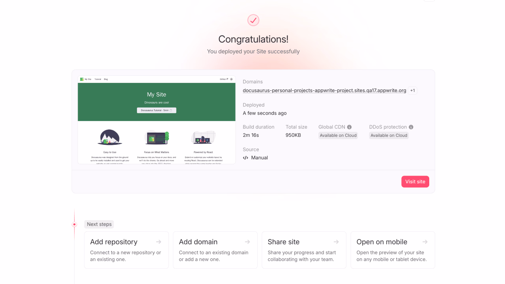Viewport: 505px width, 284px height.
Task: Open the docusaurus site domain link
Action: click(324, 90)
